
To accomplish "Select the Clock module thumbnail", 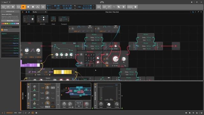I will coord(53,19).
